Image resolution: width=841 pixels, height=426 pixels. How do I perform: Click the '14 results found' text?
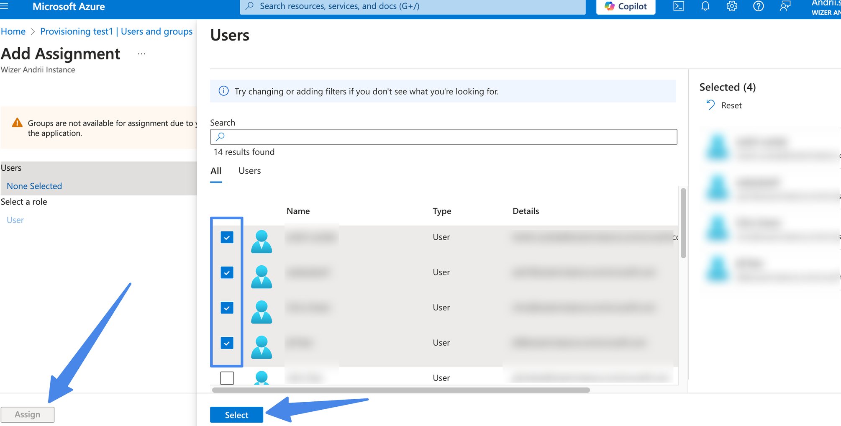point(244,152)
